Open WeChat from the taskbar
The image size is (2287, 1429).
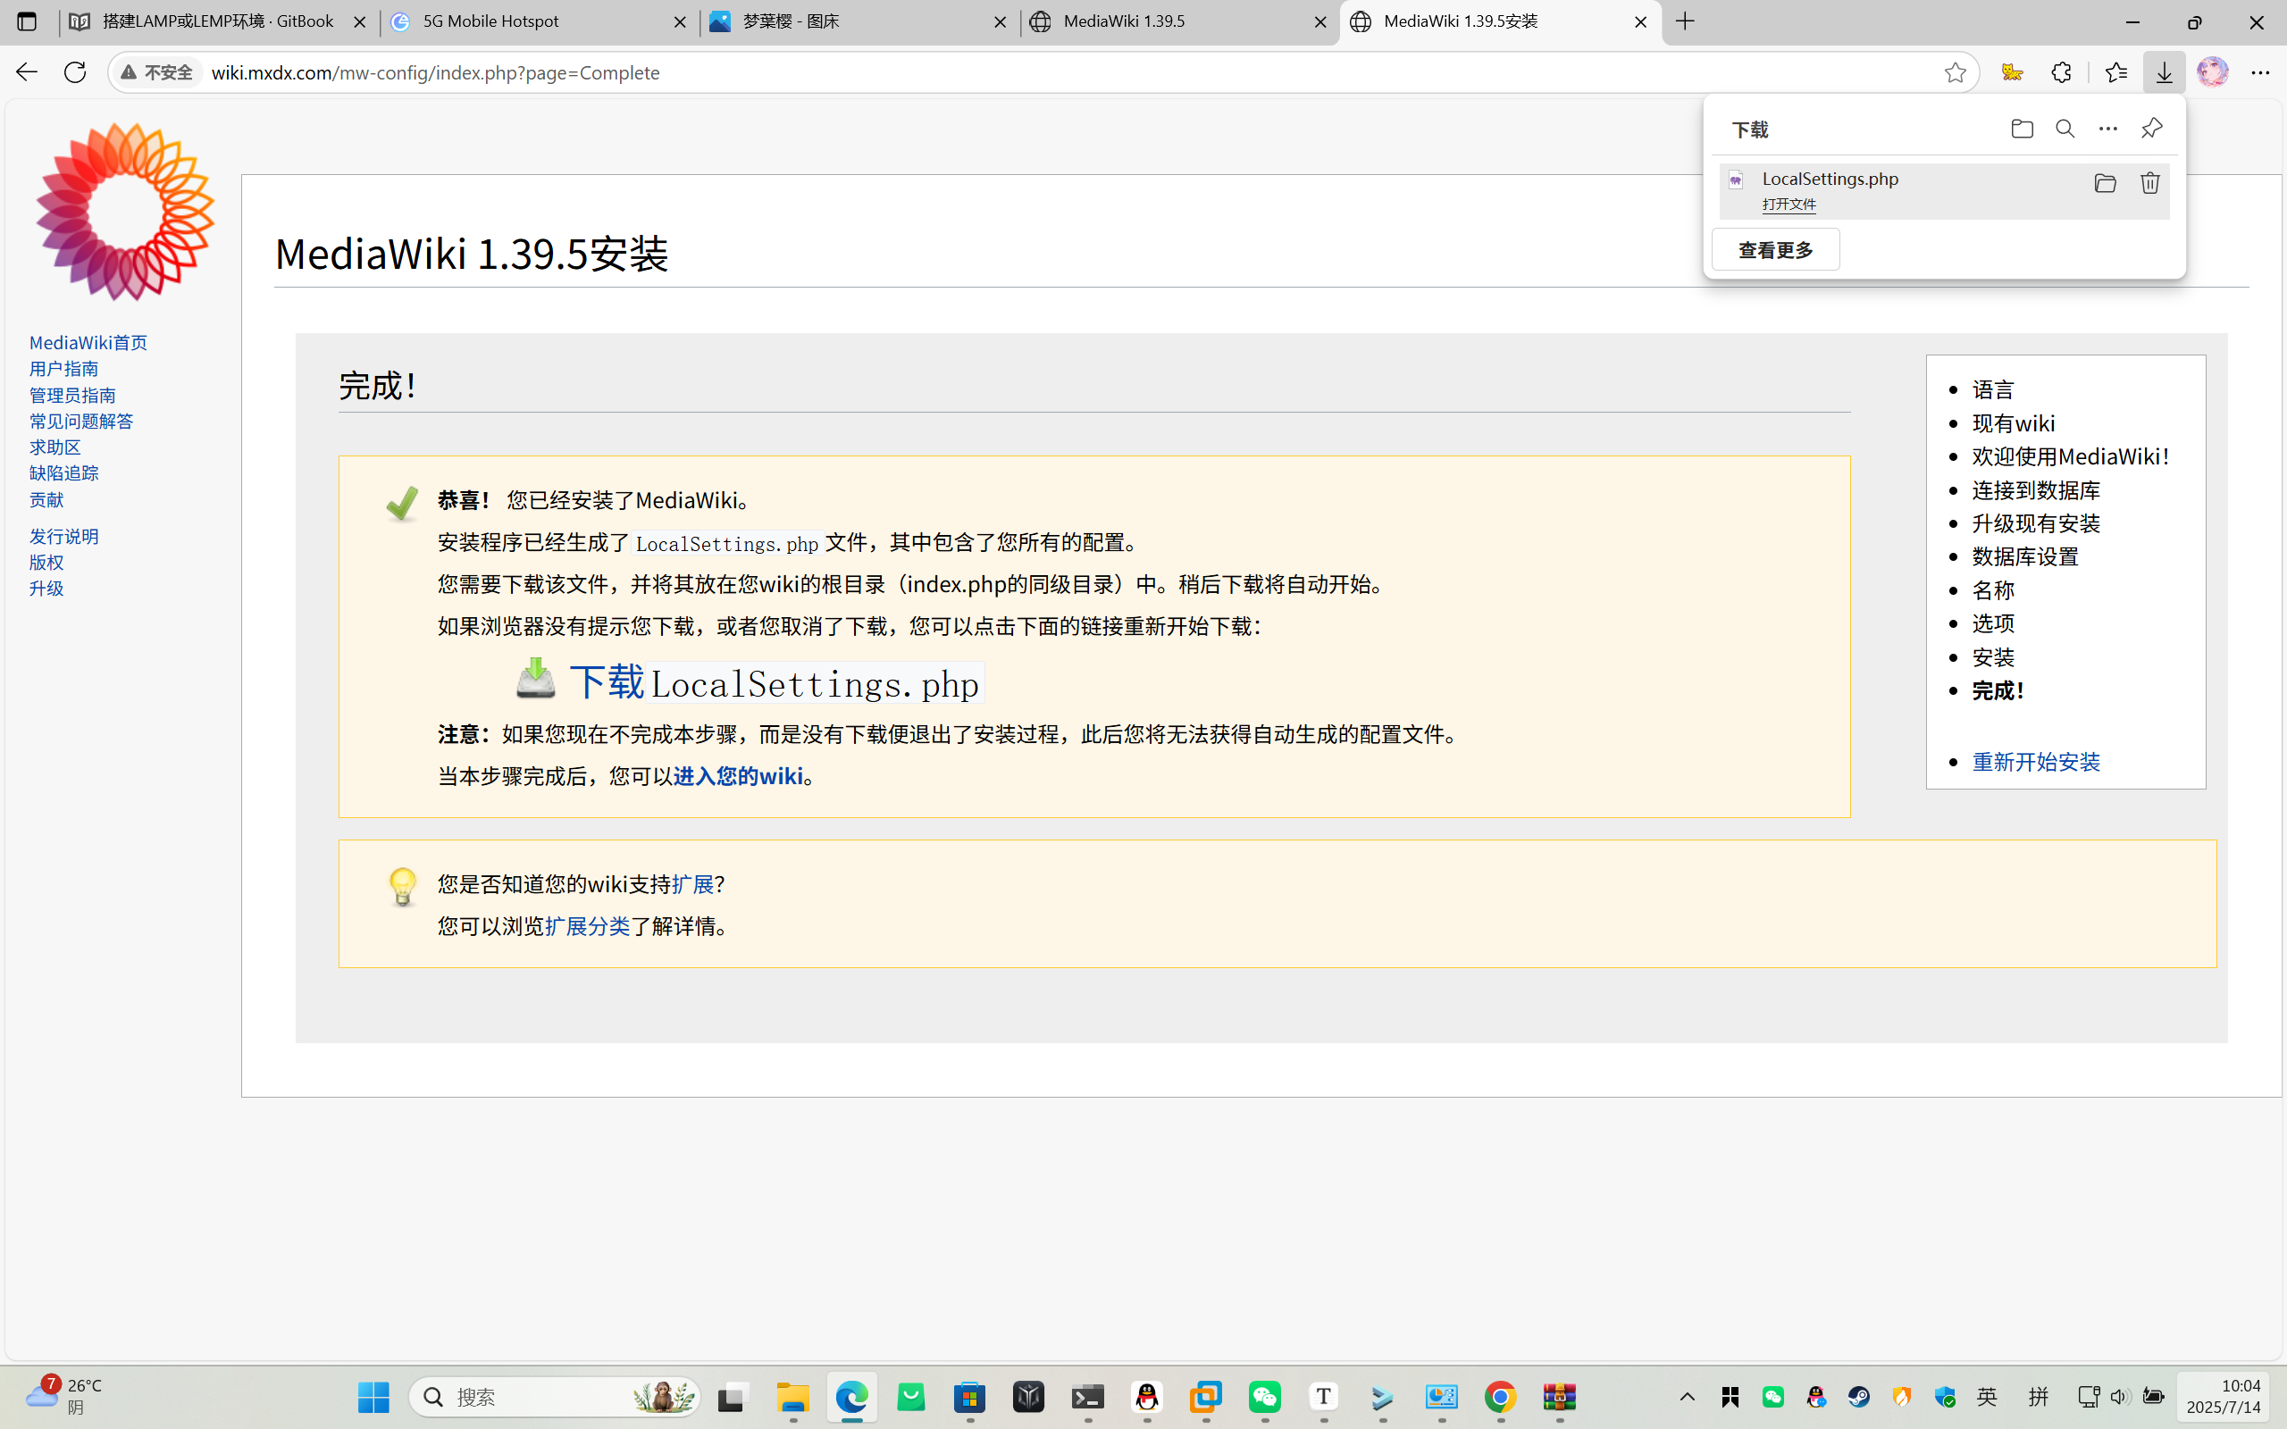(x=1264, y=1397)
